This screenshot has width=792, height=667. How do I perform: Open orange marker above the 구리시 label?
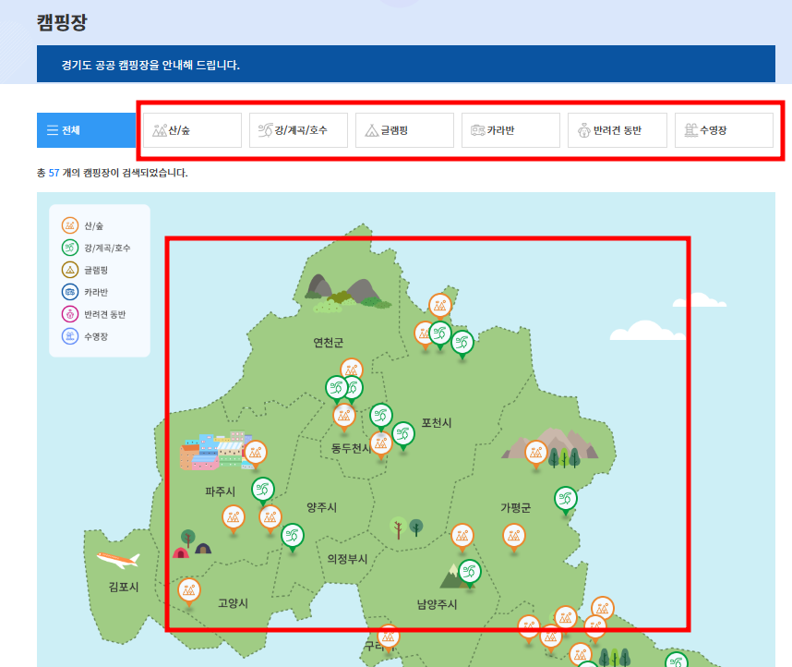coord(388,637)
